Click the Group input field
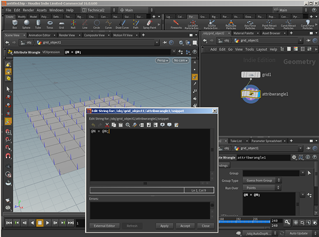 coord(271,173)
